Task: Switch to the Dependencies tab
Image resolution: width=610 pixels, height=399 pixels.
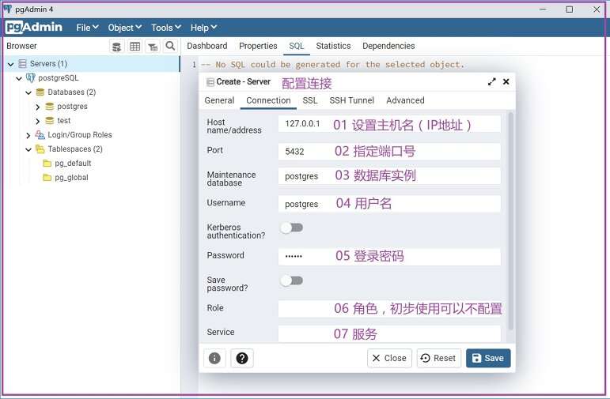Action: point(388,46)
